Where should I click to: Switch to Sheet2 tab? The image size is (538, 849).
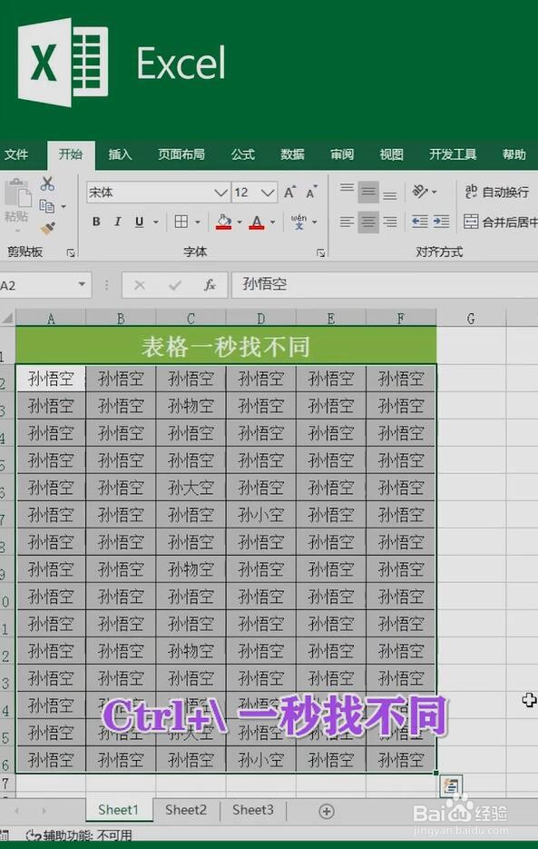coord(186,810)
